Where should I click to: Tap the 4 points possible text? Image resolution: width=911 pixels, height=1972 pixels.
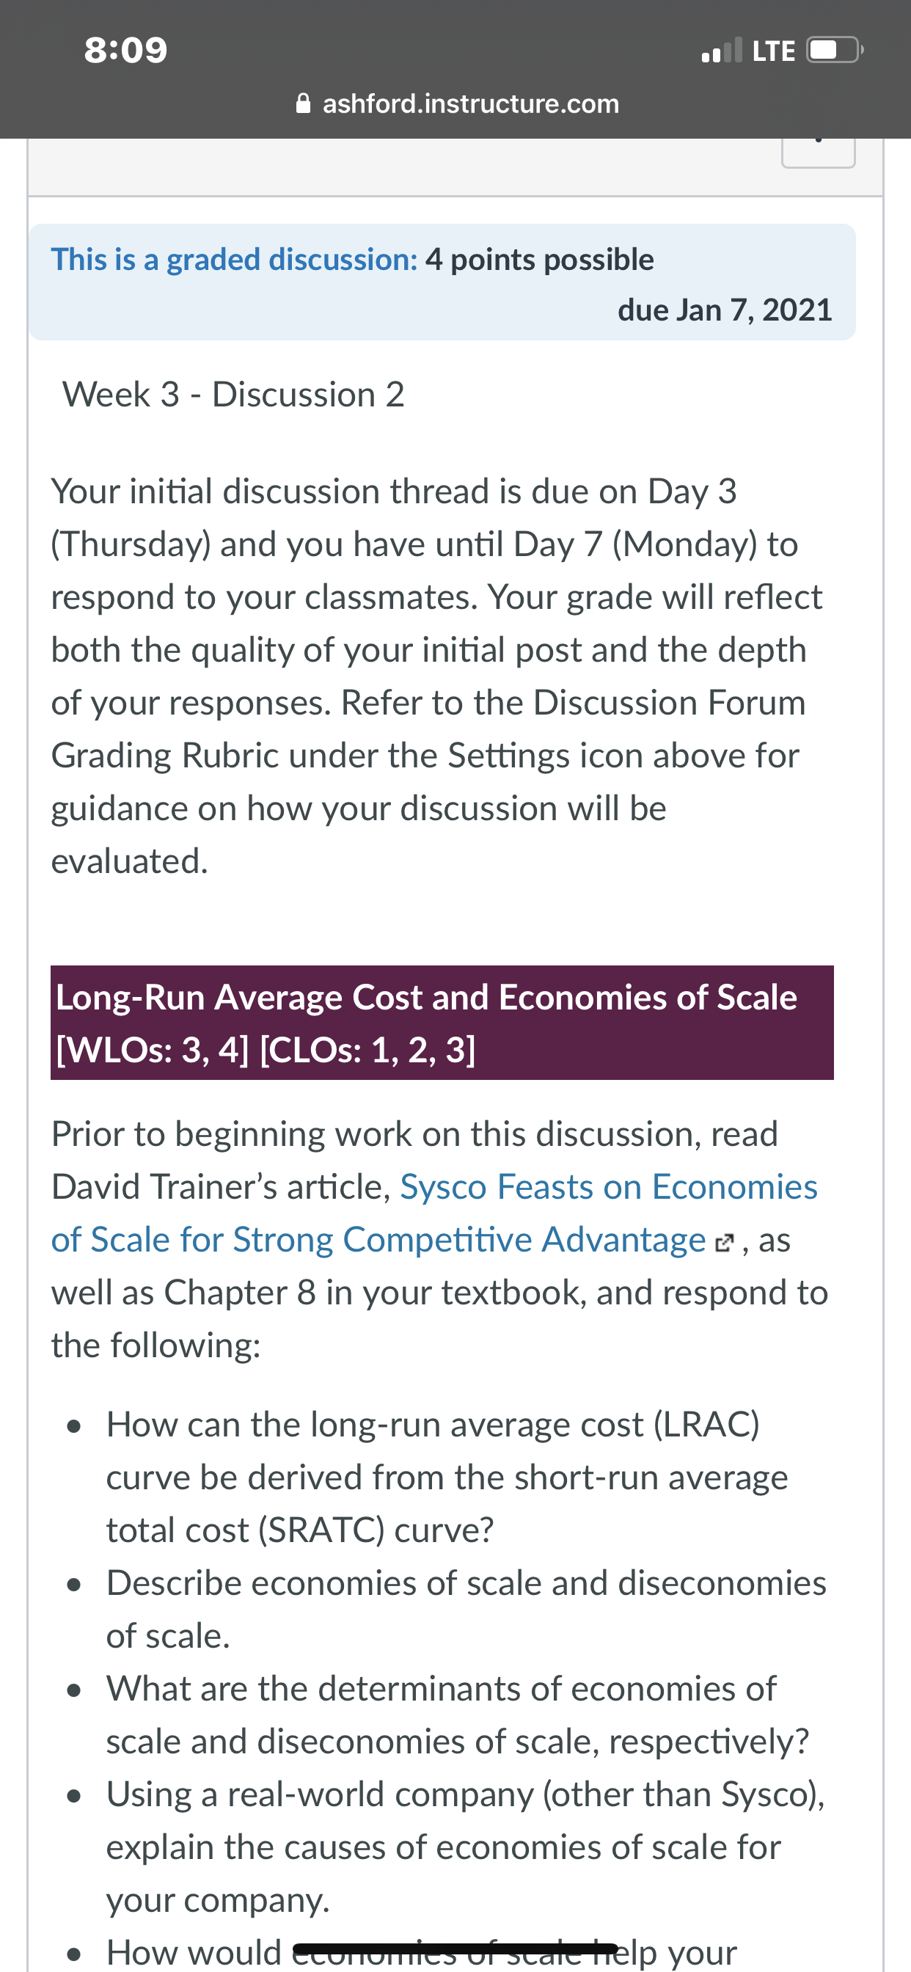coord(540,260)
